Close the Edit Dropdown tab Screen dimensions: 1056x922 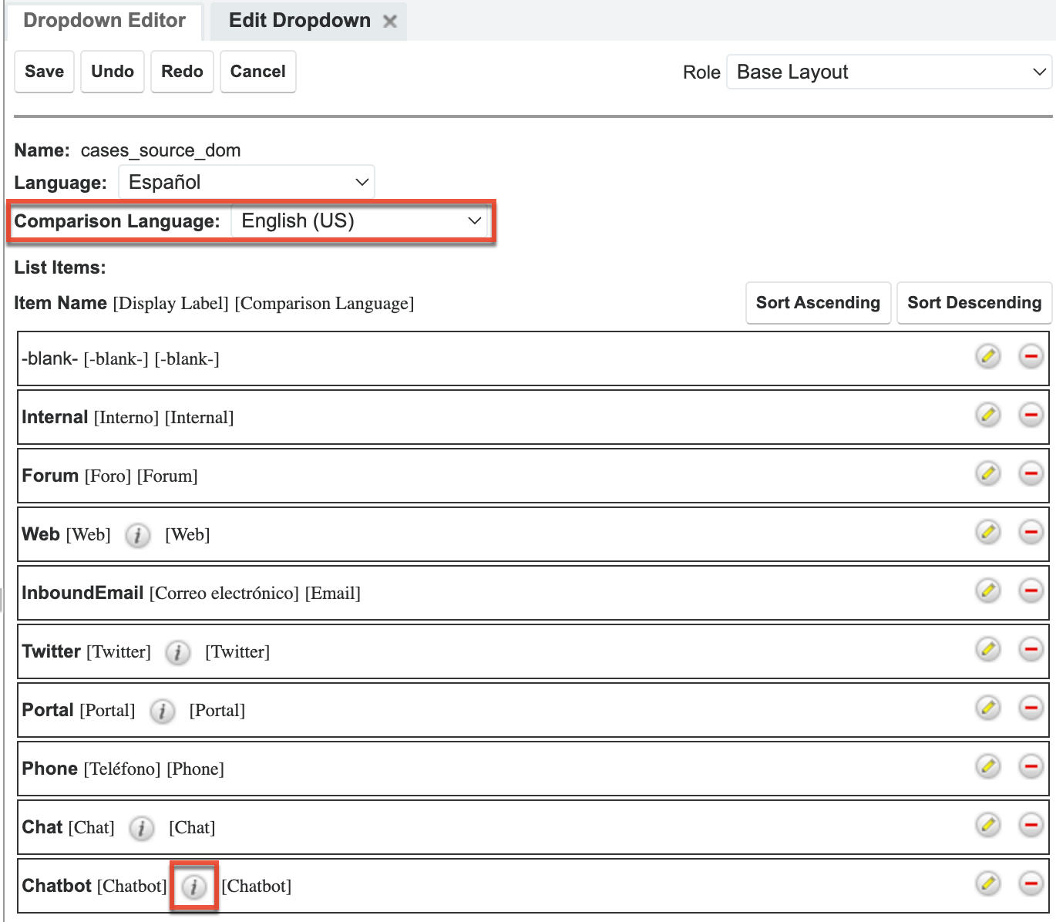point(390,22)
